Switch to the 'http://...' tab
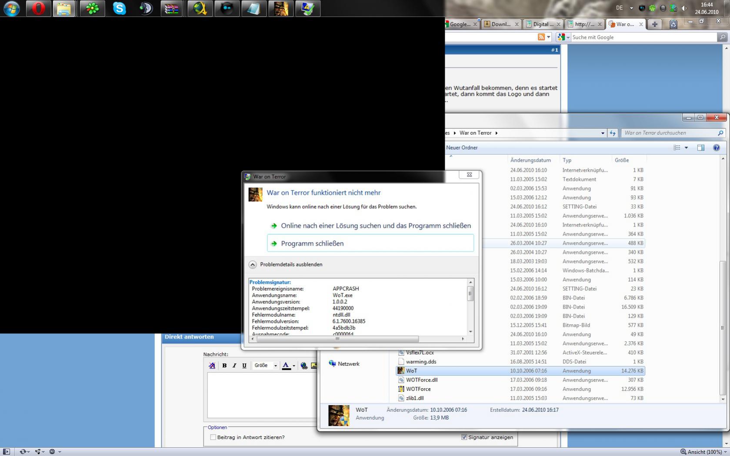730x456 pixels. [584, 24]
